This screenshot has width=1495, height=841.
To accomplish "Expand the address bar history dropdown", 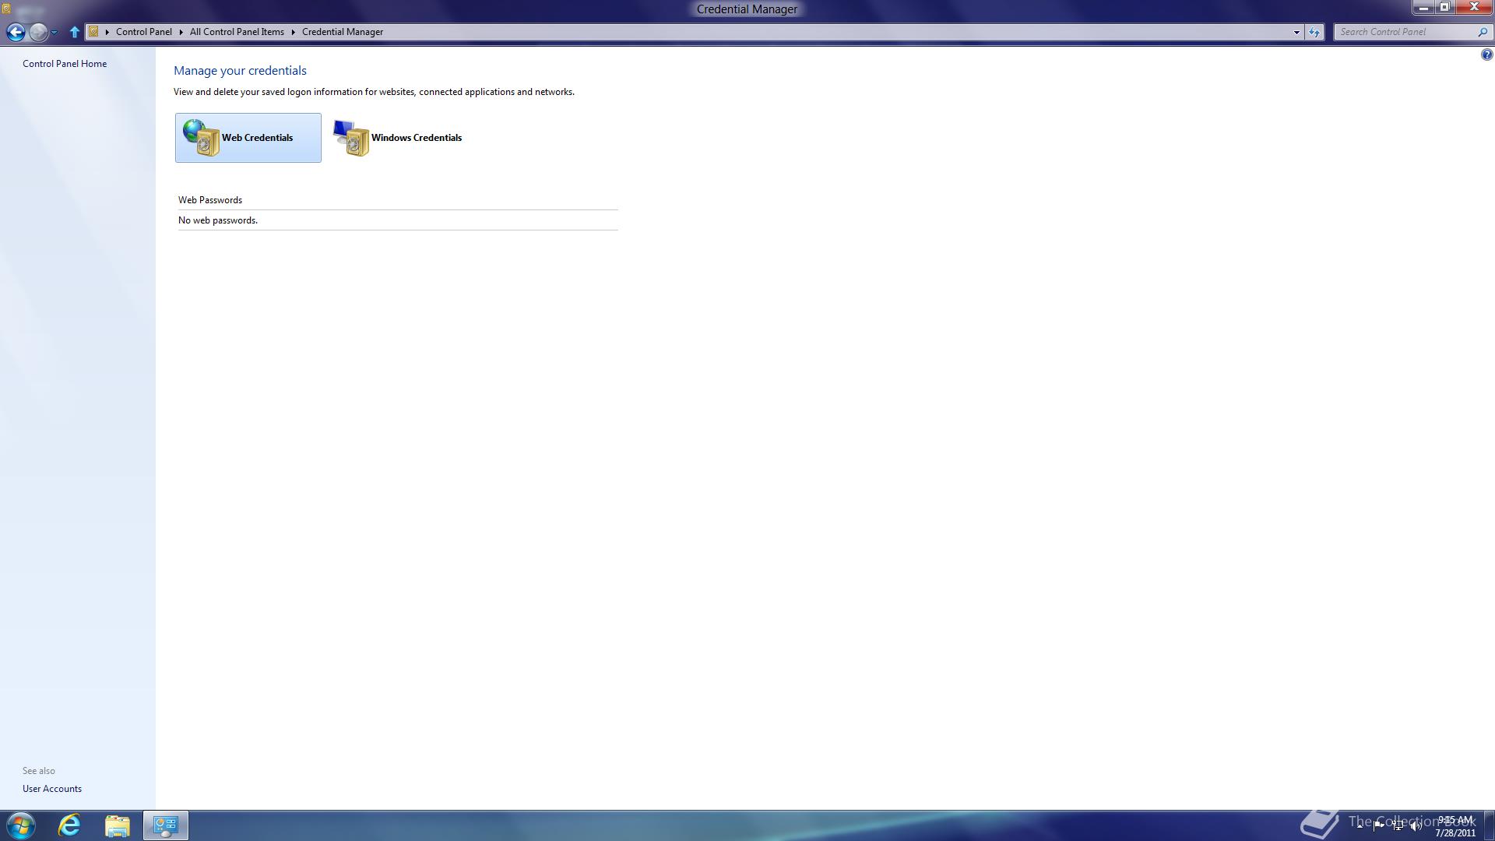I will (x=1296, y=32).
